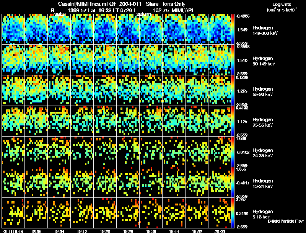Select the 149-360 keV image at 20:00
This screenshot has width=306, height=233.
220,29
